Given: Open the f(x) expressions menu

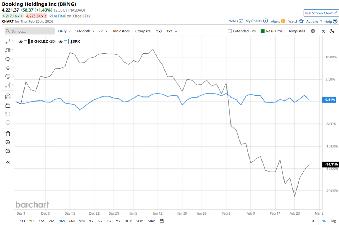Looking at the screenshot, I should pyautogui.click(x=159, y=31).
